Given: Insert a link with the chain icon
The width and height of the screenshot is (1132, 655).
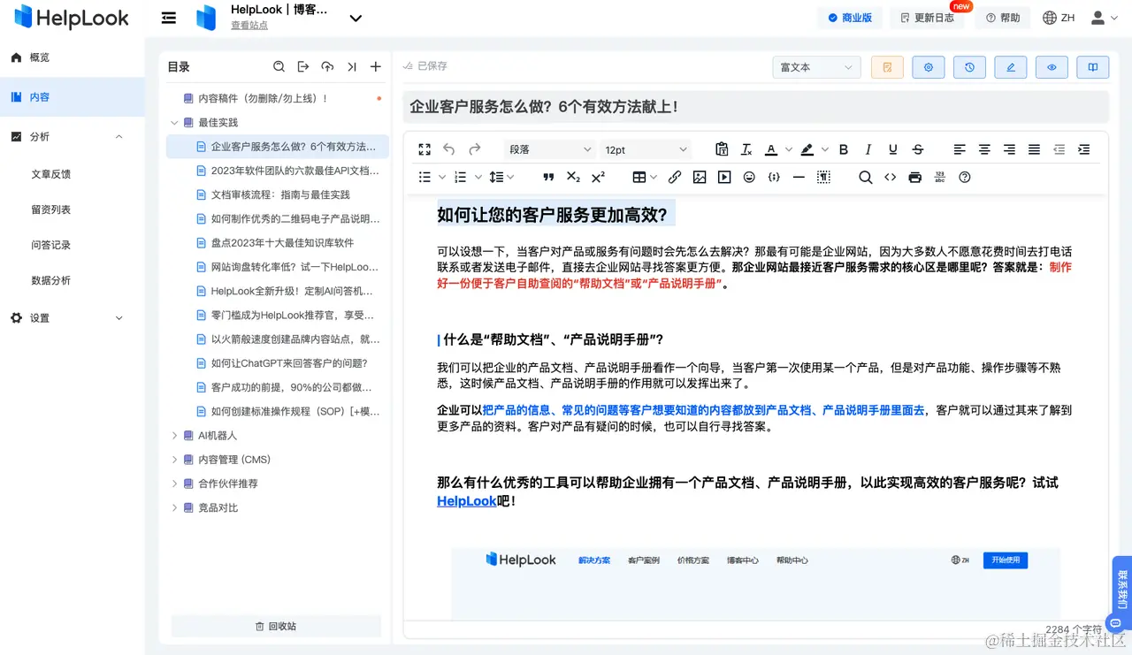Looking at the screenshot, I should [x=675, y=177].
